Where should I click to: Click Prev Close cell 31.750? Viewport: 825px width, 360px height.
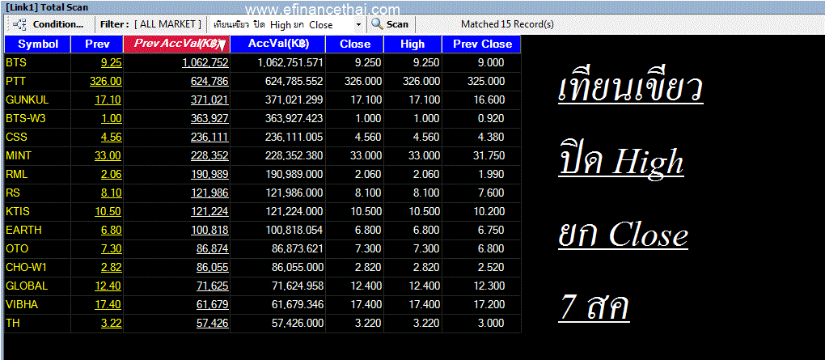pos(489,156)
